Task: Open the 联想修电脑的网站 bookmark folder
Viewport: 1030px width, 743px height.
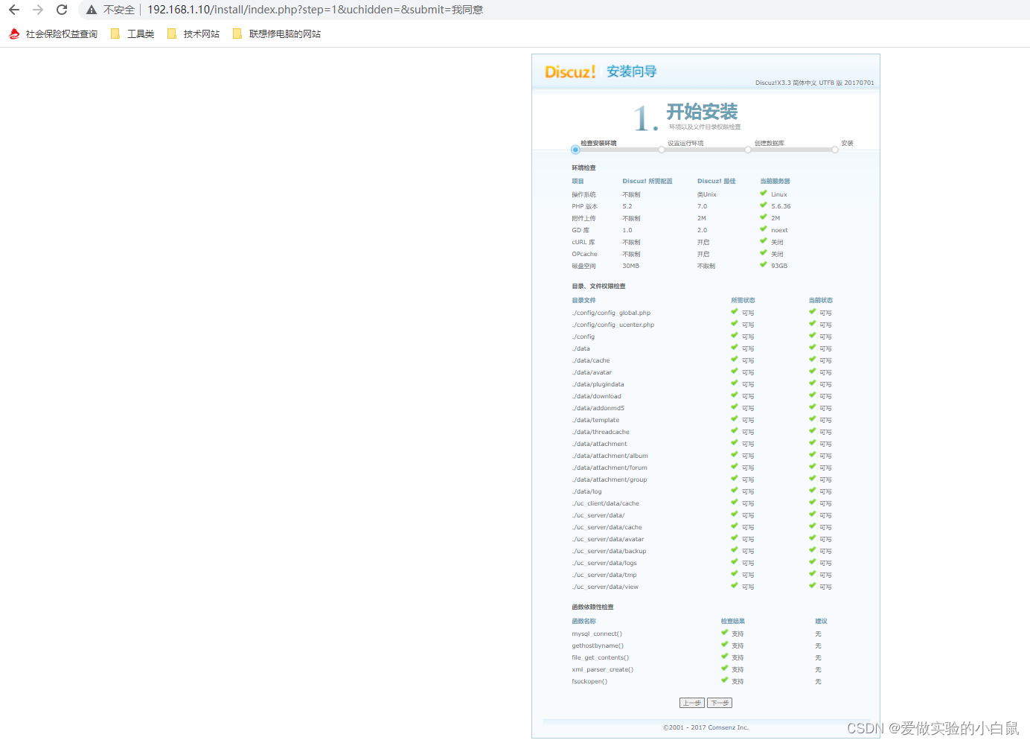Action: [x=277, y=34]
